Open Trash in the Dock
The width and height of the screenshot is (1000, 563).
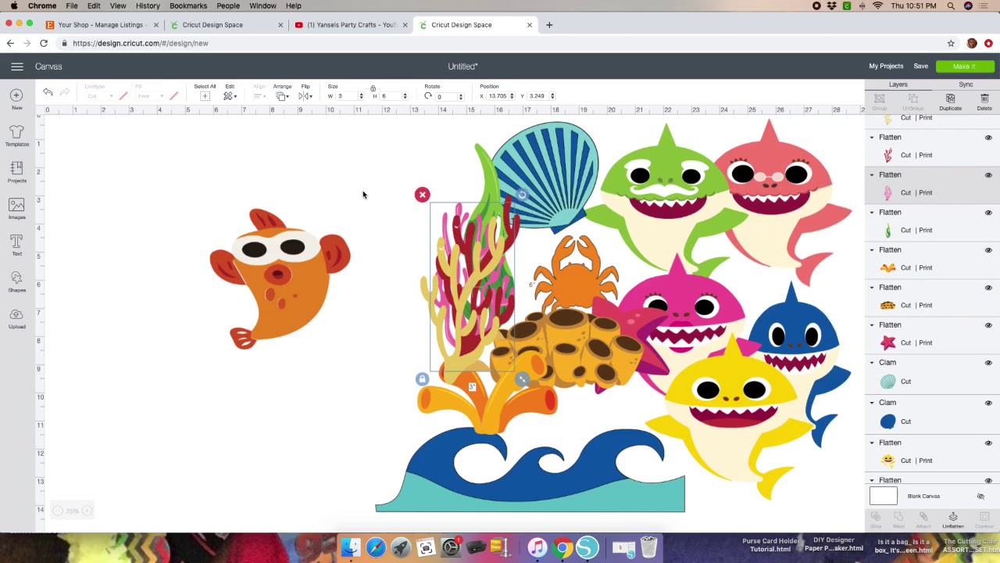648,548
